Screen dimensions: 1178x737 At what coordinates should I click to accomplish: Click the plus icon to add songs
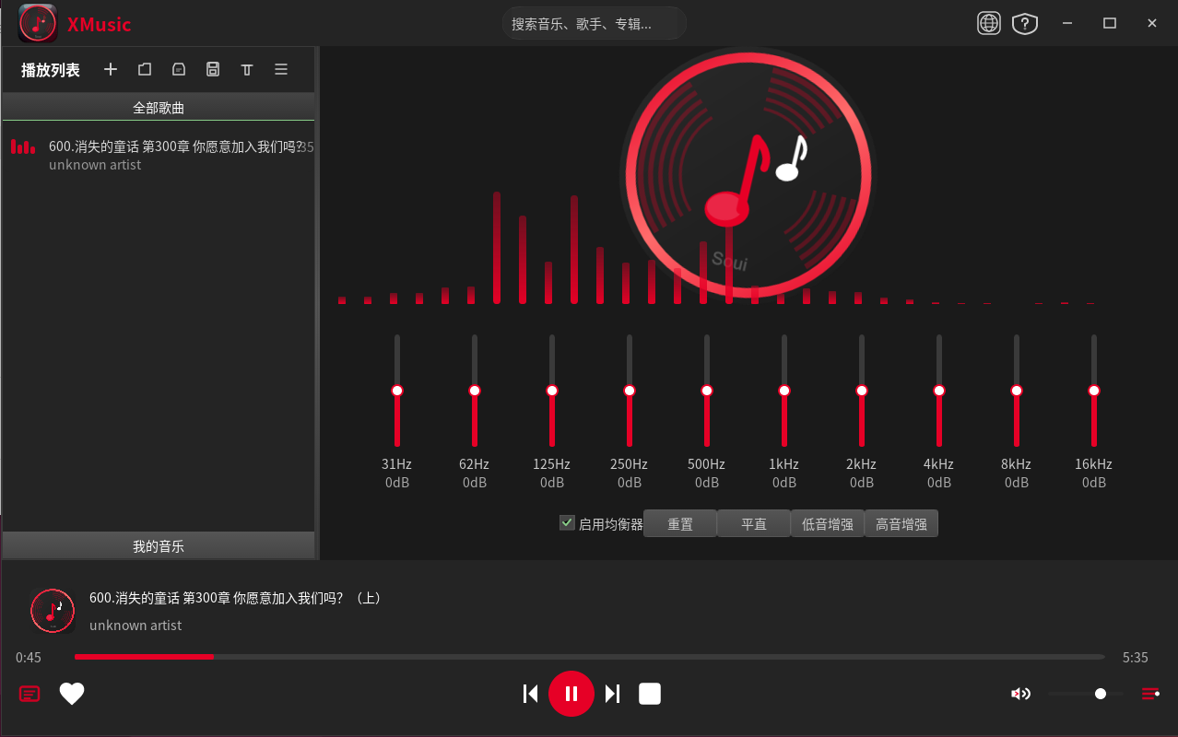111,69
